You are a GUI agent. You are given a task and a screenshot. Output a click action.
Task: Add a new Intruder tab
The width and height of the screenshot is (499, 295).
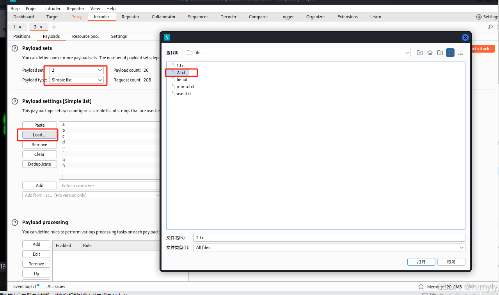54,27
